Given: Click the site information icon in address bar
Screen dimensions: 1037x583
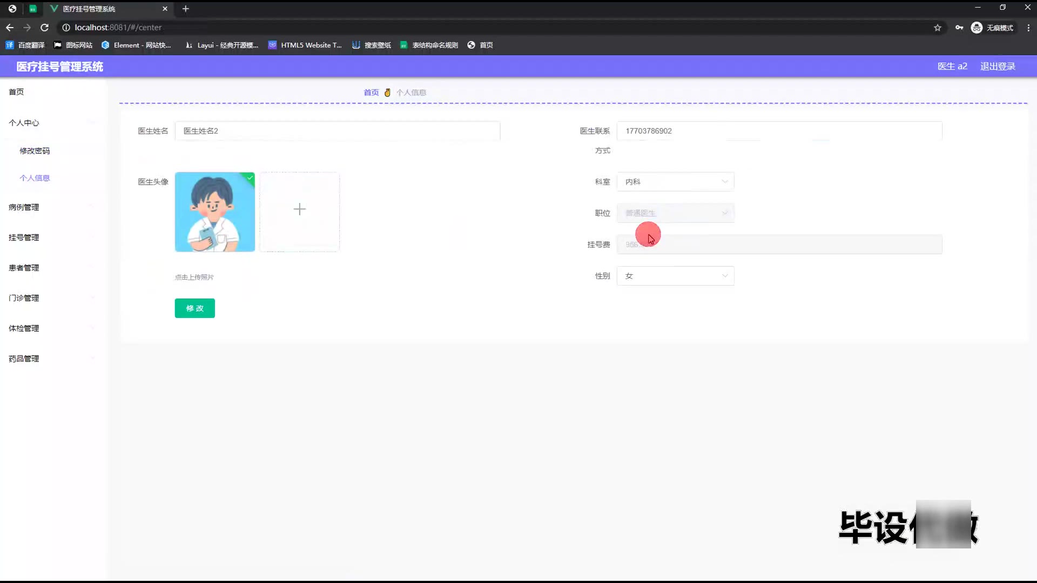Looking at the screenshot, I should 66,28.
